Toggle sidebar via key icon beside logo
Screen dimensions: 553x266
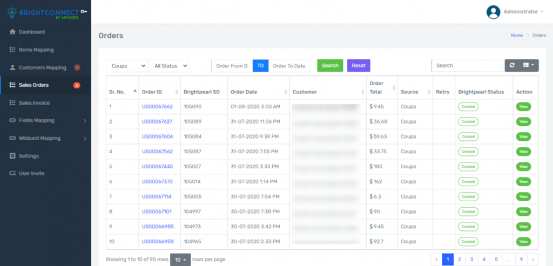84,12
